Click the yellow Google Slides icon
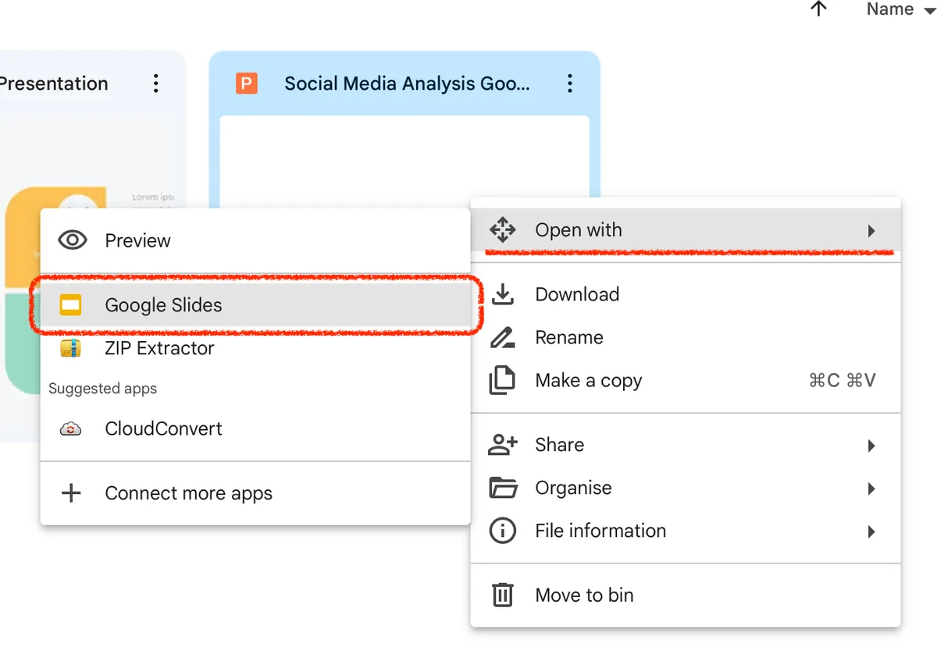The height and width of the screenshot is (654, 937). [x=71, y=305]
